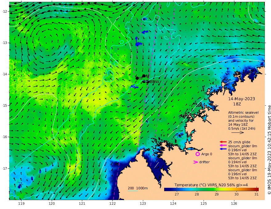The height and width of the screenshot is (209, 271).
Task: Select the magenta Argo circle symbol
Action: 197,154
